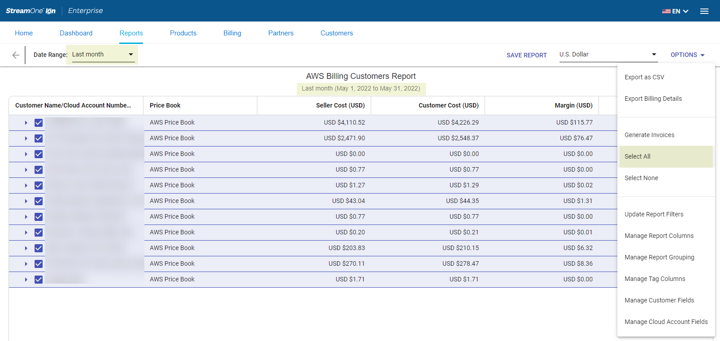720x341 pixels.
Task: Choose Export Billing Details
Action: point(666,99)
